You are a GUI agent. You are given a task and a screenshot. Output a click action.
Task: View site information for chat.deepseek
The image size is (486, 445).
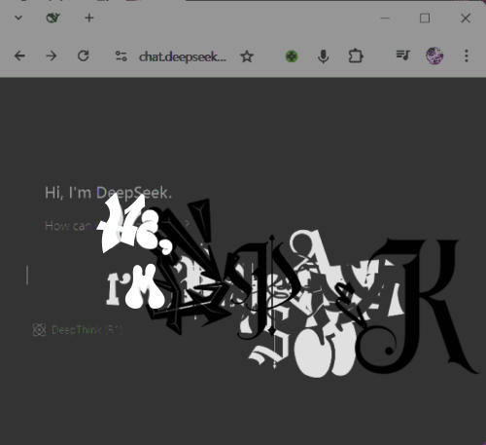(121, 56)
